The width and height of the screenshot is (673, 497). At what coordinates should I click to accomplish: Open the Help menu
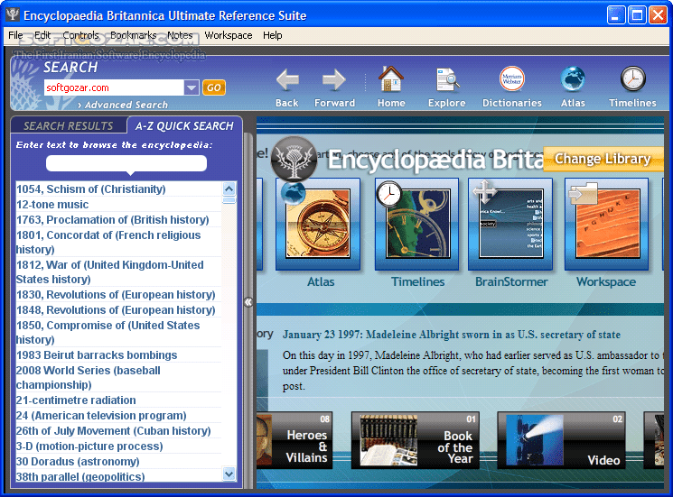pyautogui.click(x=273, y=35)
